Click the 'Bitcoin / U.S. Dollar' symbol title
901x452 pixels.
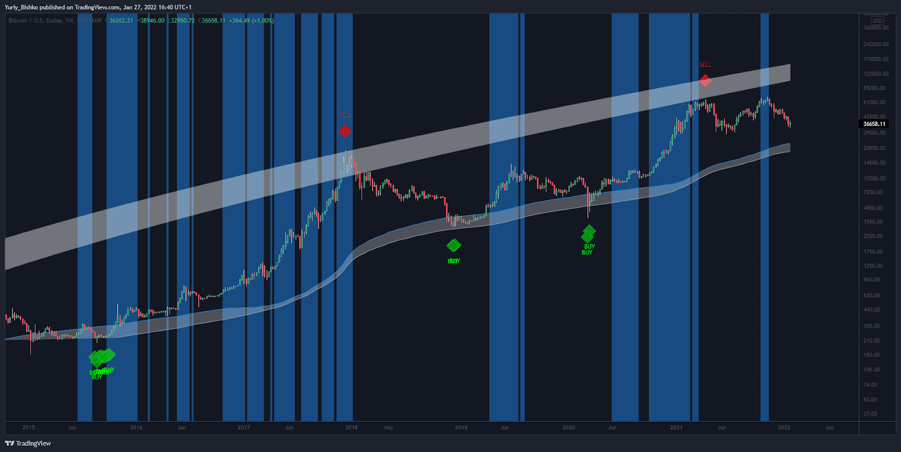pyautogui.click(x=36, y=21)
